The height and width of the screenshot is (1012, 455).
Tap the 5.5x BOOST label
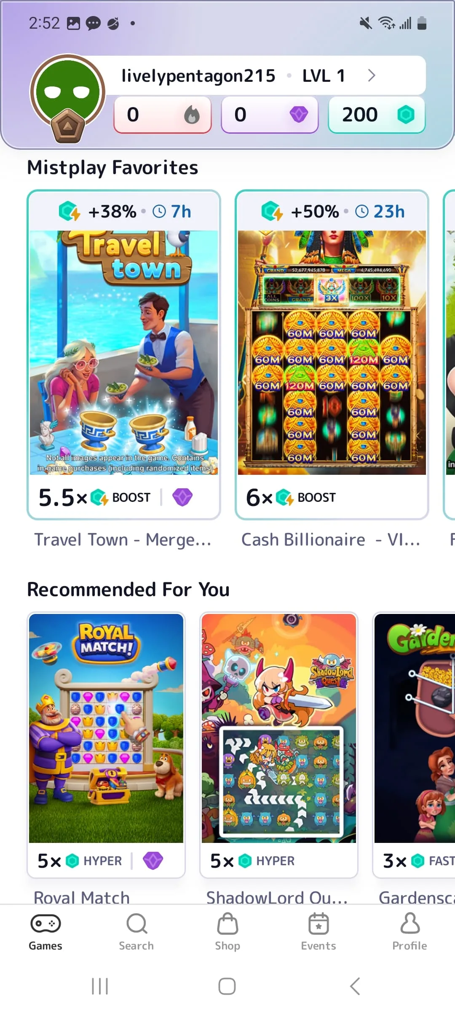click(x=94, y=498)
